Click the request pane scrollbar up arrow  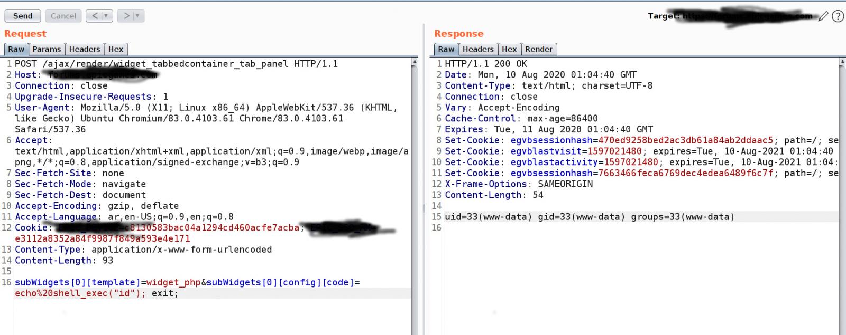click(x=415, y=62)
